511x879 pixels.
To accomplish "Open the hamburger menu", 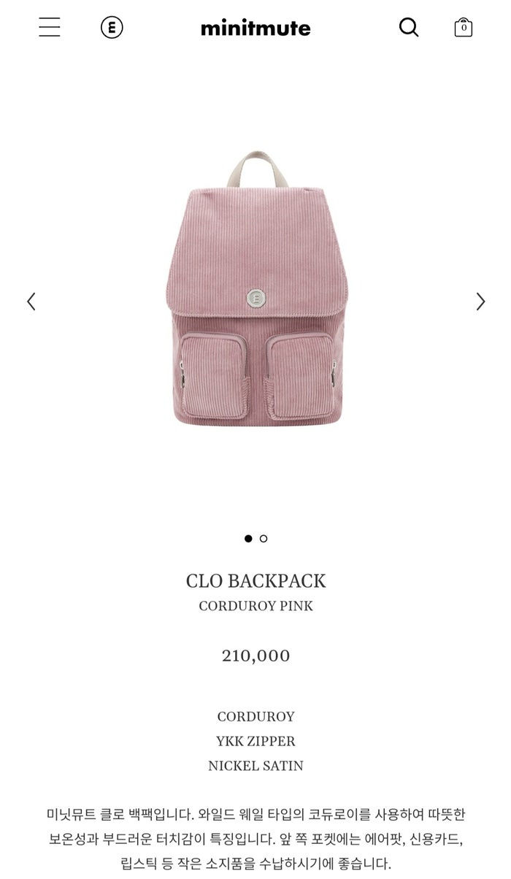I will click(50, 28).
